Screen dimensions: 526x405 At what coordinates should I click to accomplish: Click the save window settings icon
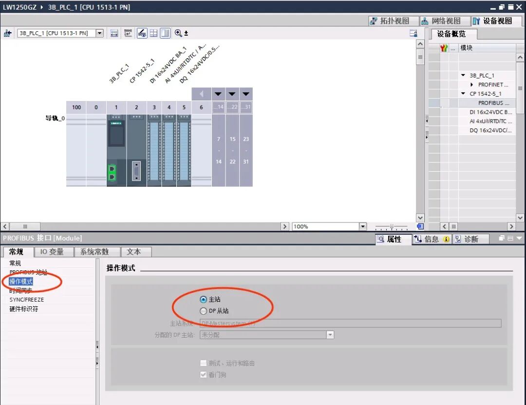[x=413, y=33]
